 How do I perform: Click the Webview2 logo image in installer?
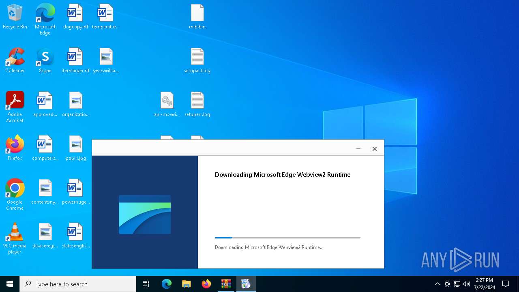145,215
